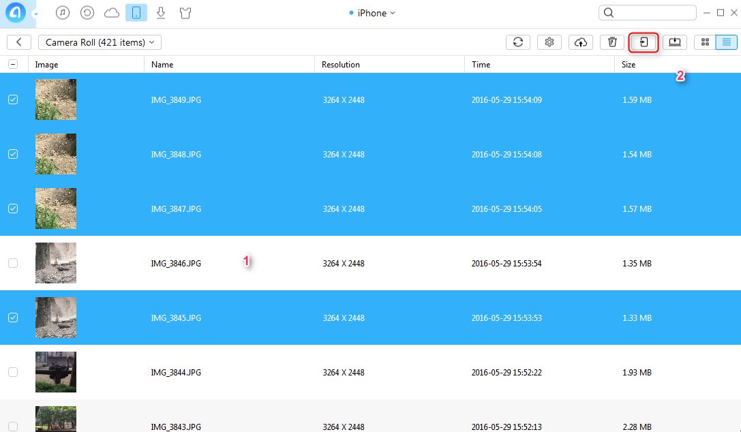The width and height of the screenshot is (741, 432).
Task: Open the iTunes backup restore icon
Action: point(87,13)
